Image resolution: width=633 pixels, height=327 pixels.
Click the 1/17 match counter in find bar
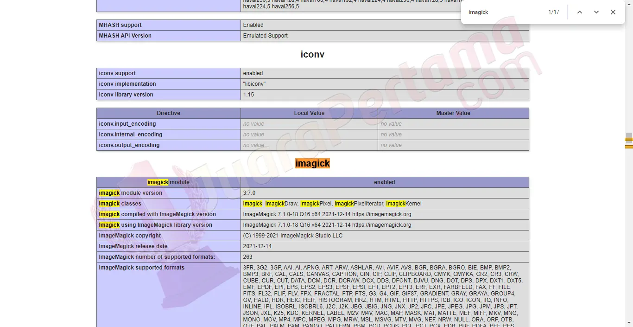tap(554, 12)
